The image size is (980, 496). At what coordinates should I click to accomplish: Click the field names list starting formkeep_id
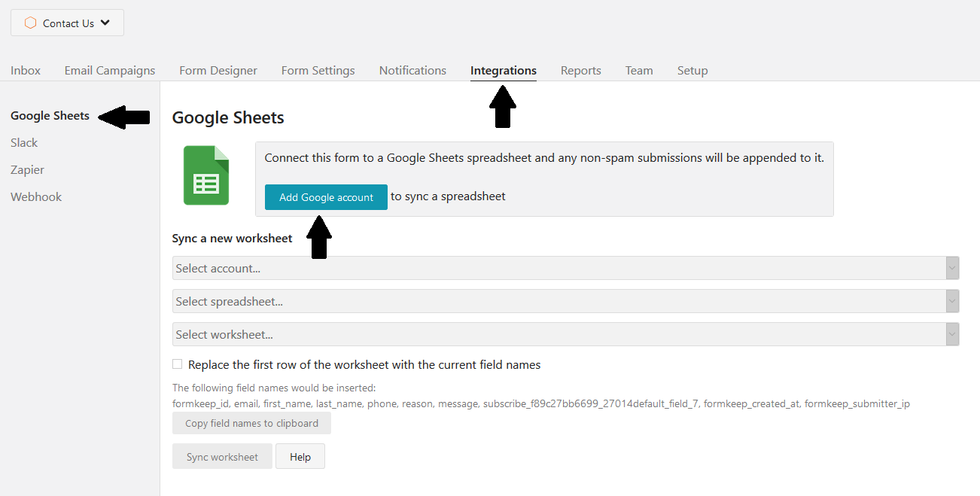[x=541, y=403]
